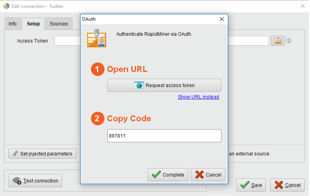Click the Copy Code field containing 897811
The width and height of the screenshot is (310, 196).
[x=164, y=136]
